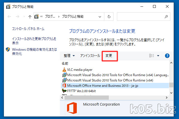Click the search magnifier icon
Image resolution: width=179 pixels, height=119 pixels.
click(166, 17)
